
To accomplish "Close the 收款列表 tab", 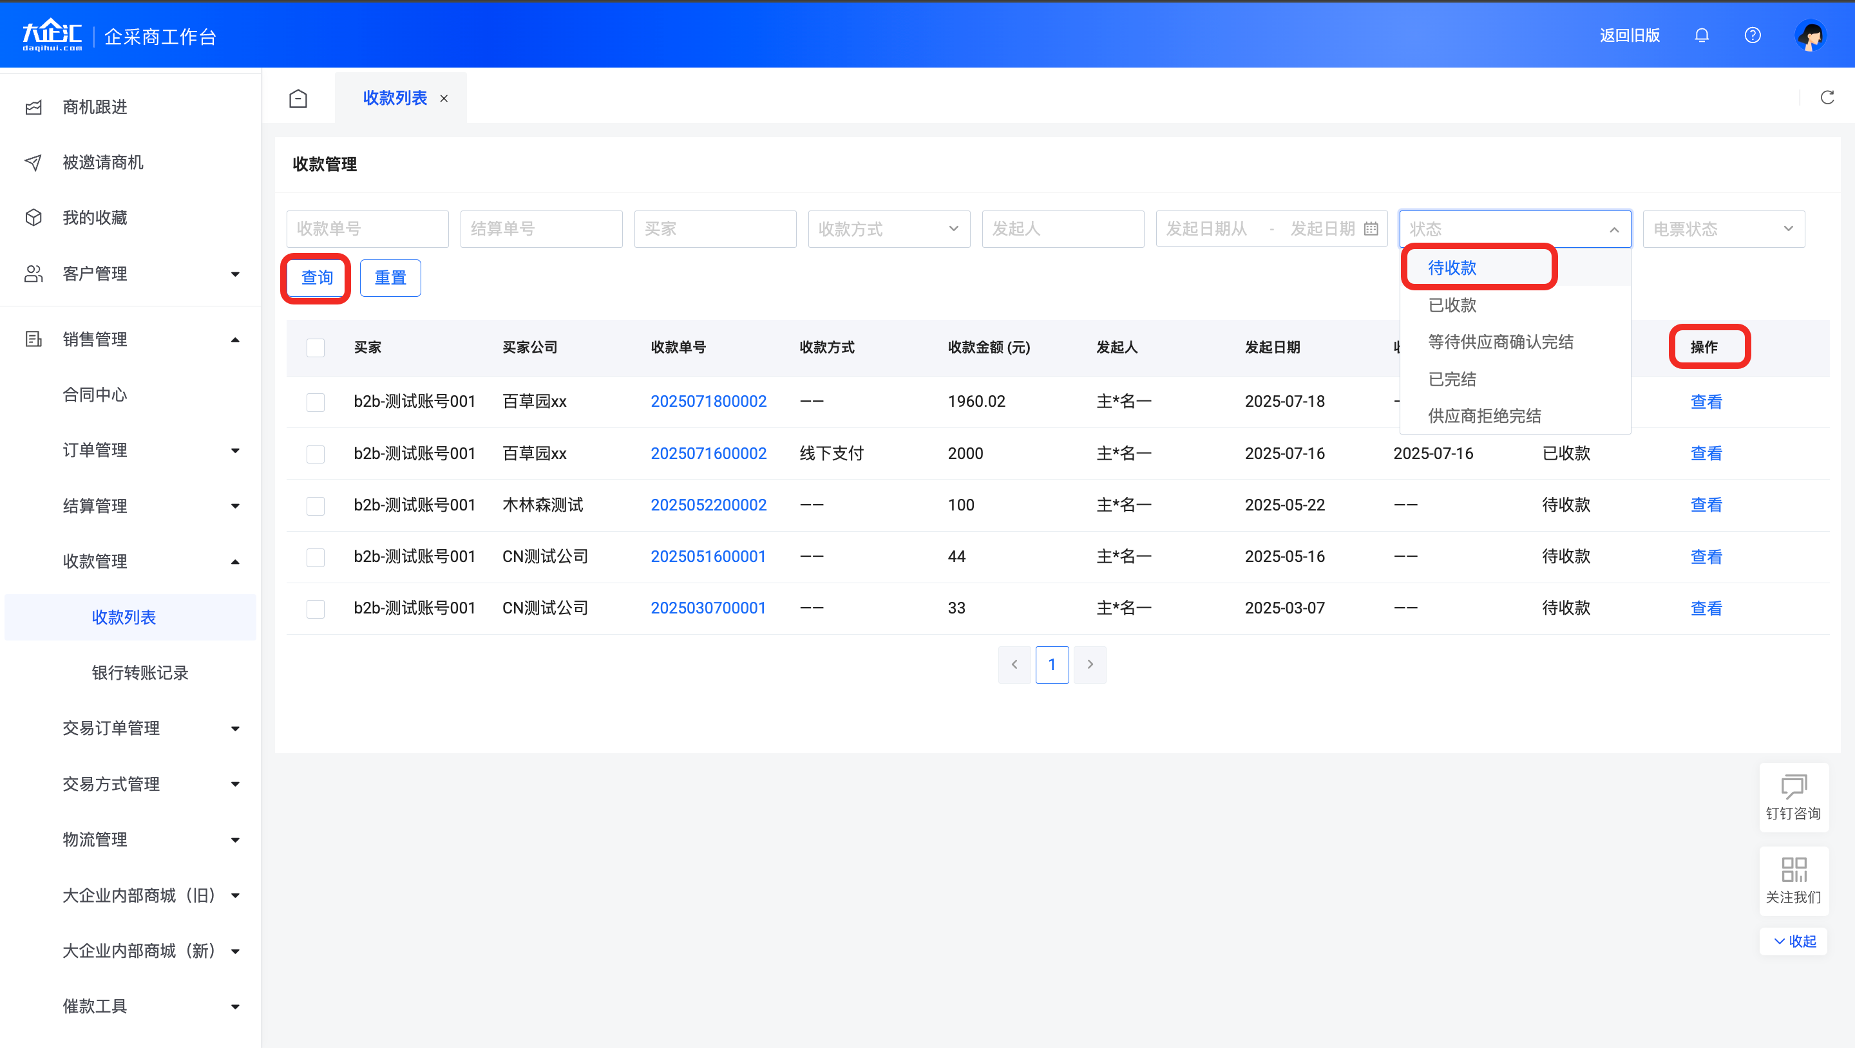I will [x=444, y=98].
